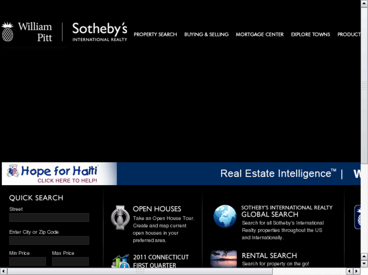Click the teddy bear icon in Haiti banner

click(13, 171)
